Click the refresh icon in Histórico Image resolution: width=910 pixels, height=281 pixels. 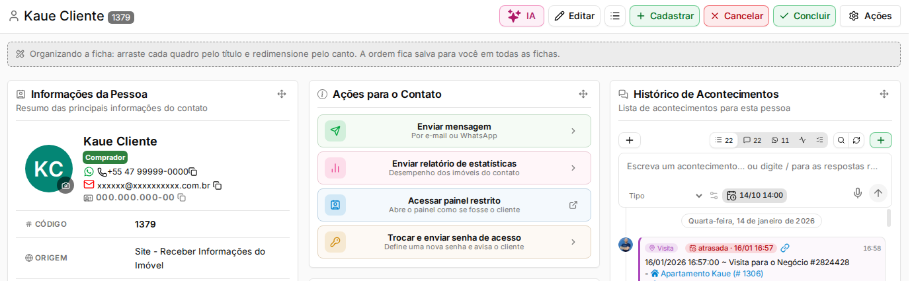pos(856,140)
